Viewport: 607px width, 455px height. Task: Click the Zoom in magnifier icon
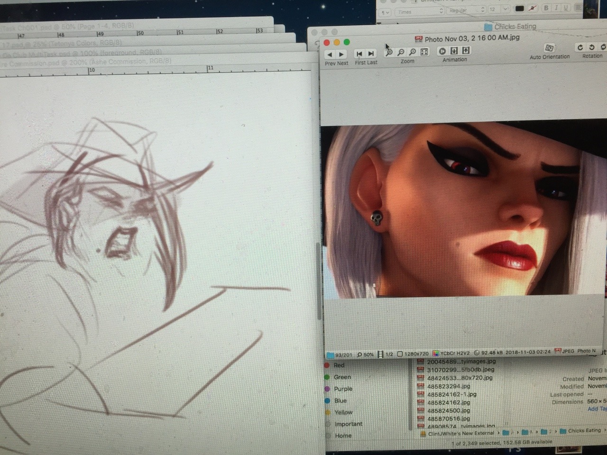click(389, 52)
